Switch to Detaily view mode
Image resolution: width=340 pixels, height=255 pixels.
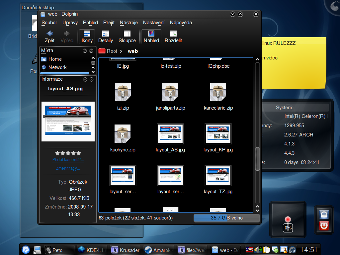pyautogui.click(x=106, y=37)
